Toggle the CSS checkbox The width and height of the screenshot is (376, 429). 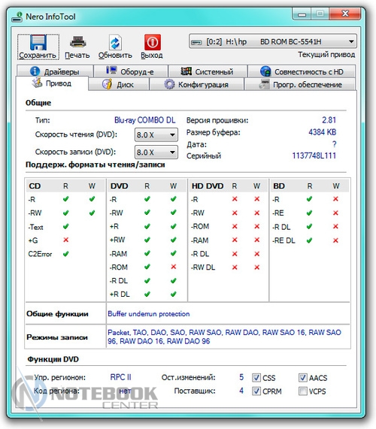point(256,378)
